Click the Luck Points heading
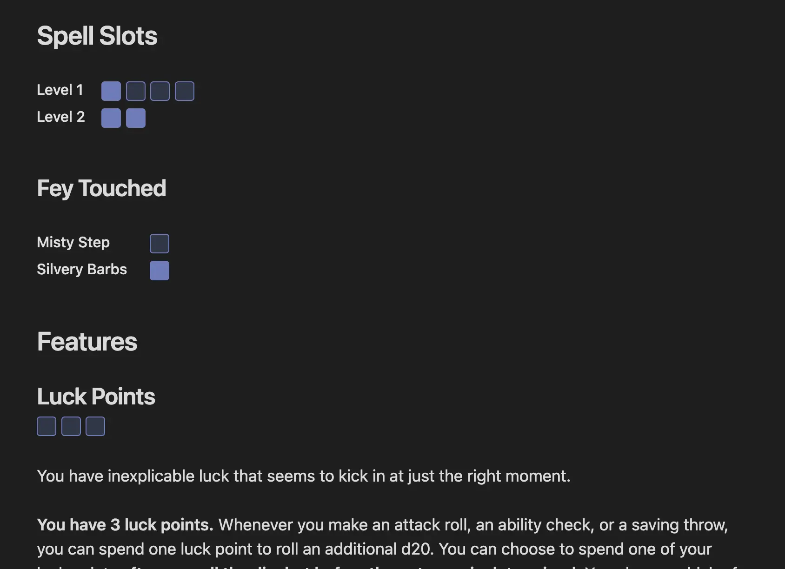The width and height of the screenshot is (785, 569). point(96,397)
